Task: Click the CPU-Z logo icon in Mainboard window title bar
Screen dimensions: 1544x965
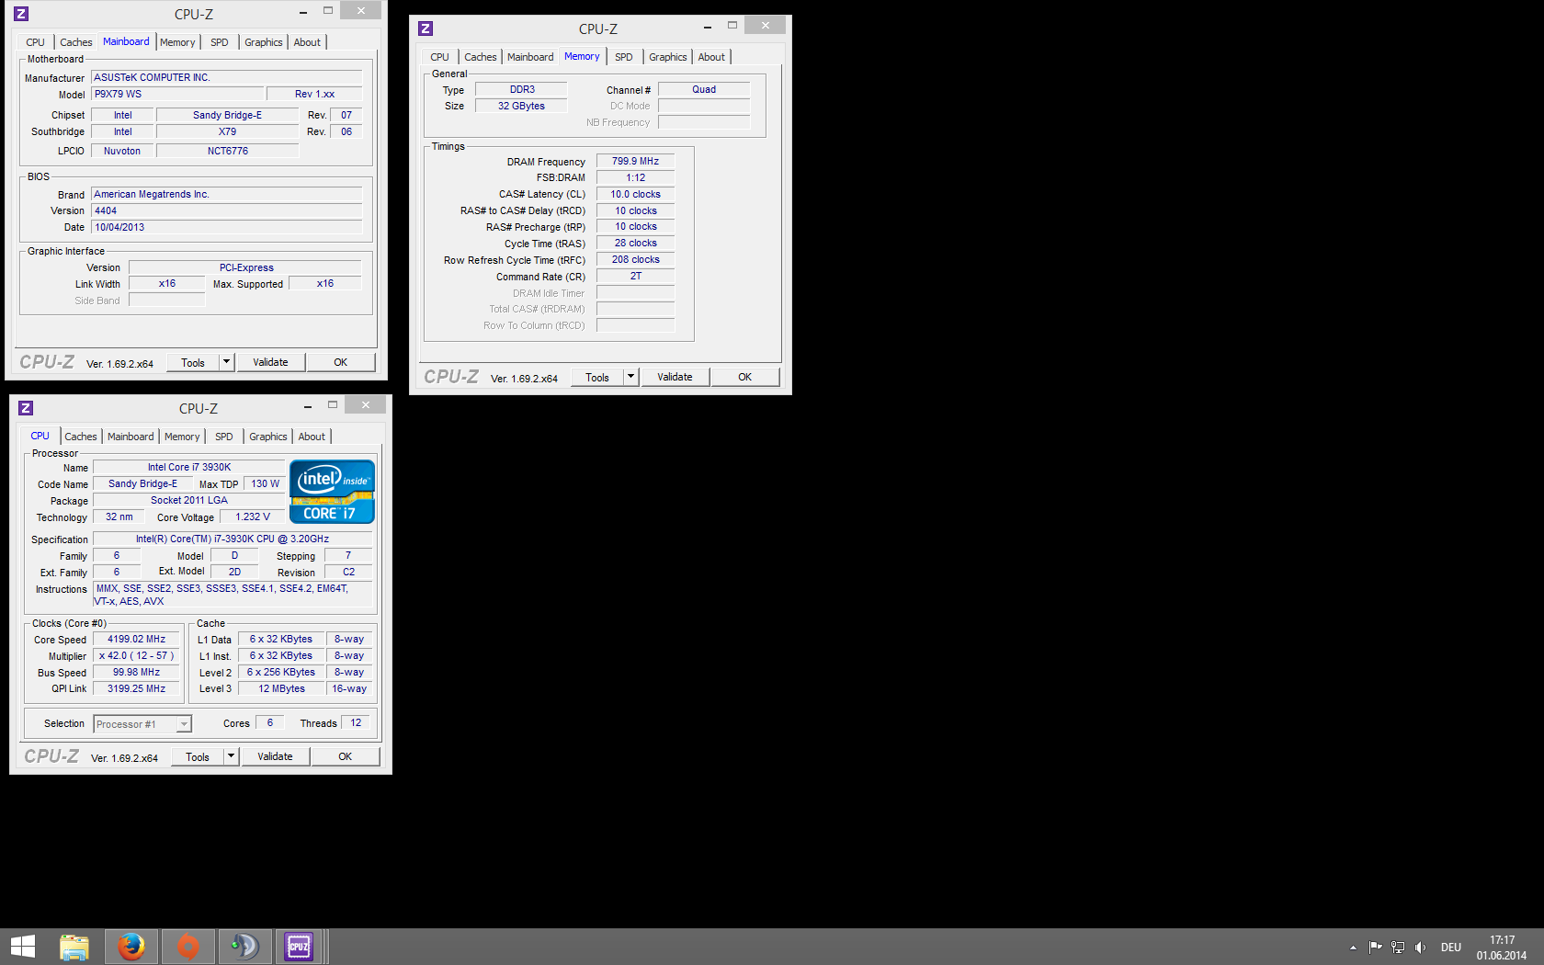Action: tap(21, 14)
